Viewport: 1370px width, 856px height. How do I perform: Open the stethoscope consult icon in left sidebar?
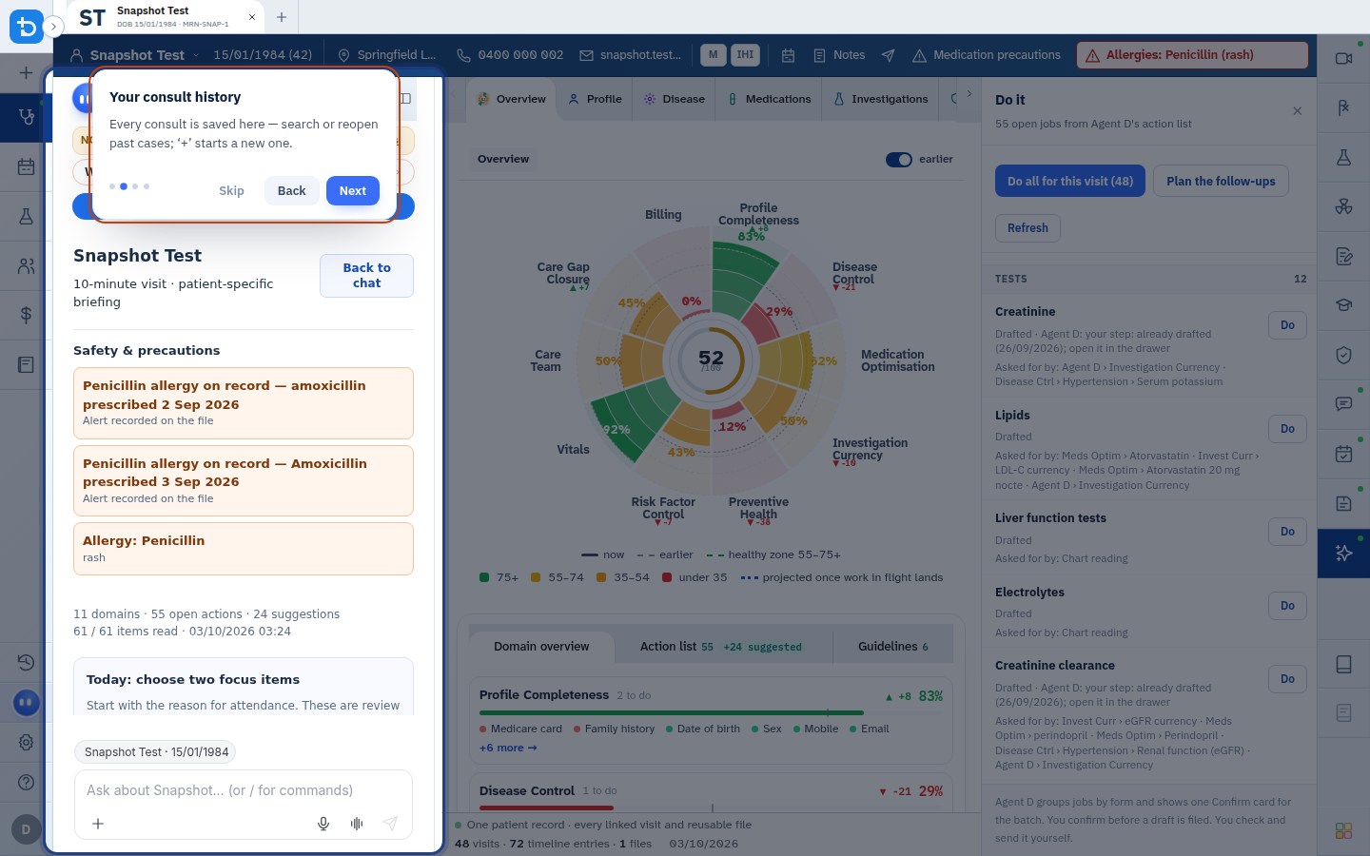point(26,117)
